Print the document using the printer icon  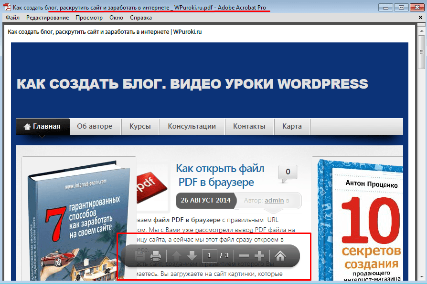[x=156, y=256]
